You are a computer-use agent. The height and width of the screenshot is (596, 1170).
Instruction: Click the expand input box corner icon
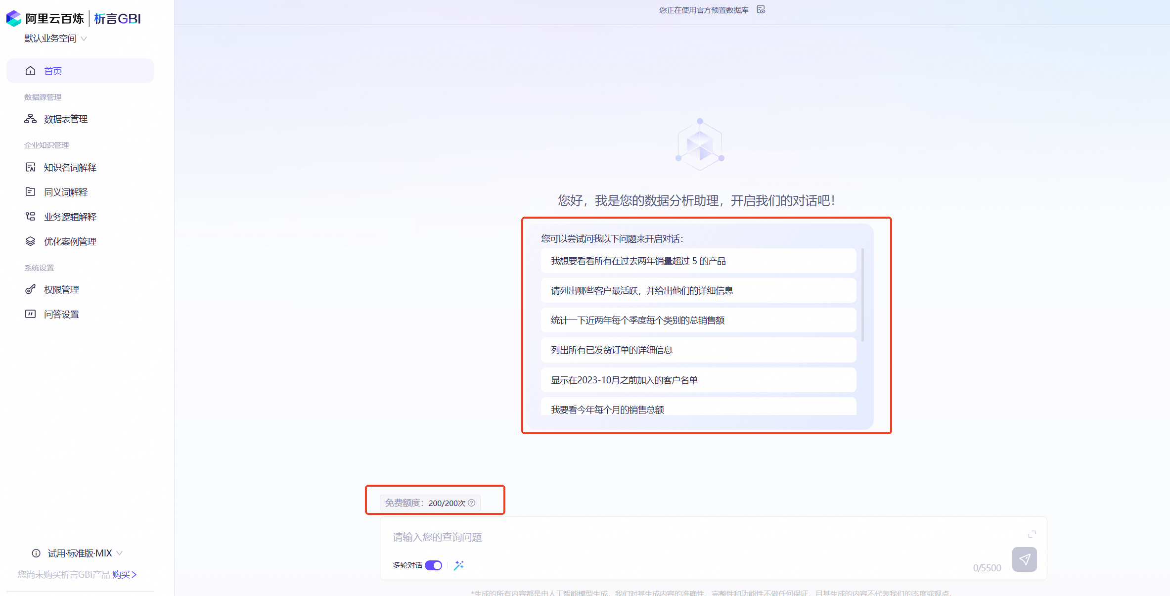(x=1032, y=534)
